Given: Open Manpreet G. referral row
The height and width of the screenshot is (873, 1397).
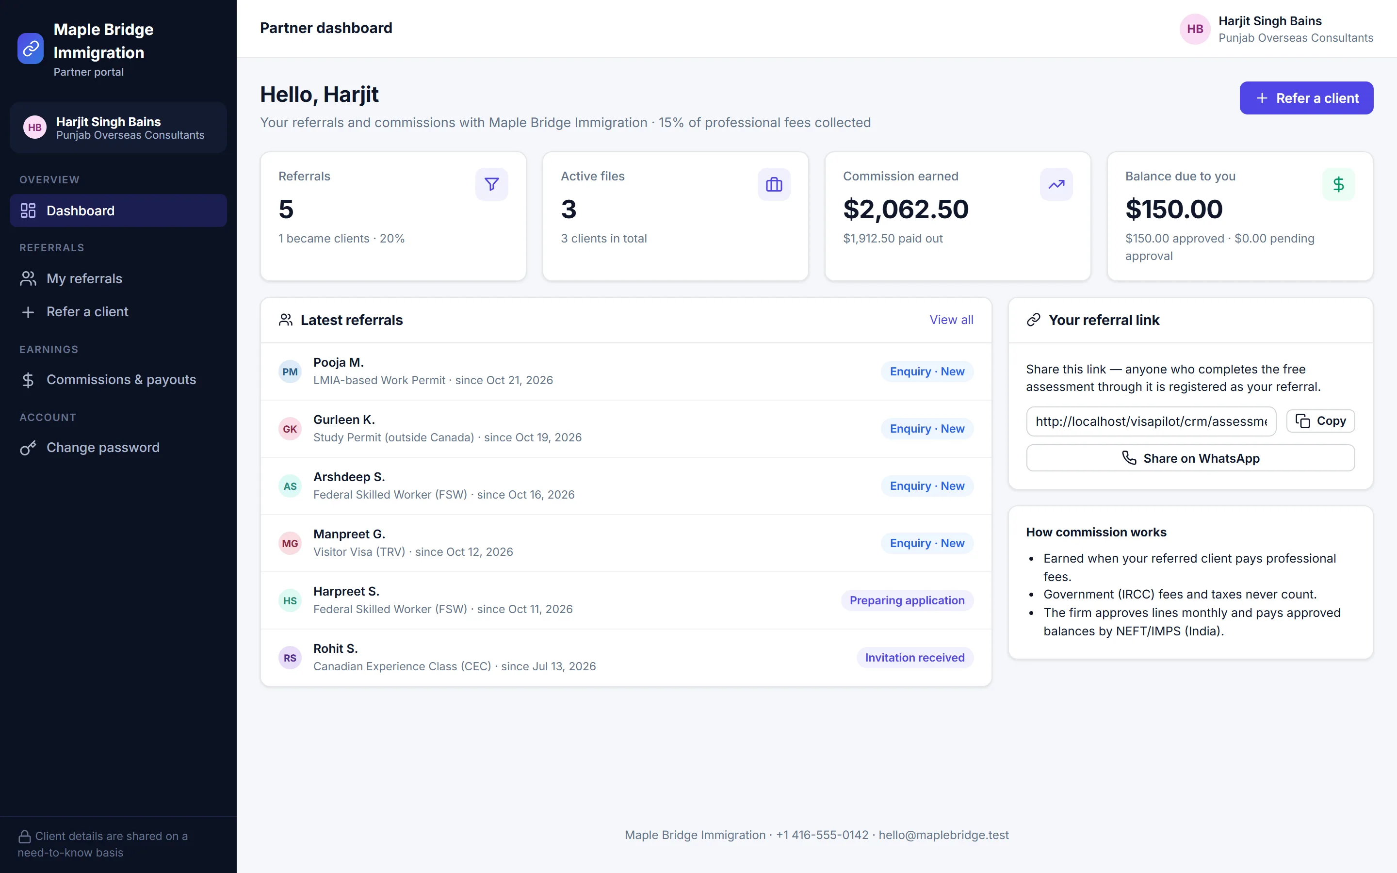Looking at the screenshot, I should click(x=626, y=543).
